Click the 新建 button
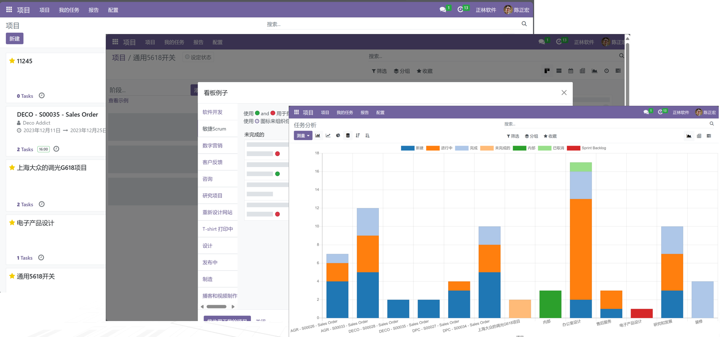Image resolution: width=720 pixels, height=337 pixels. [15, 39]
